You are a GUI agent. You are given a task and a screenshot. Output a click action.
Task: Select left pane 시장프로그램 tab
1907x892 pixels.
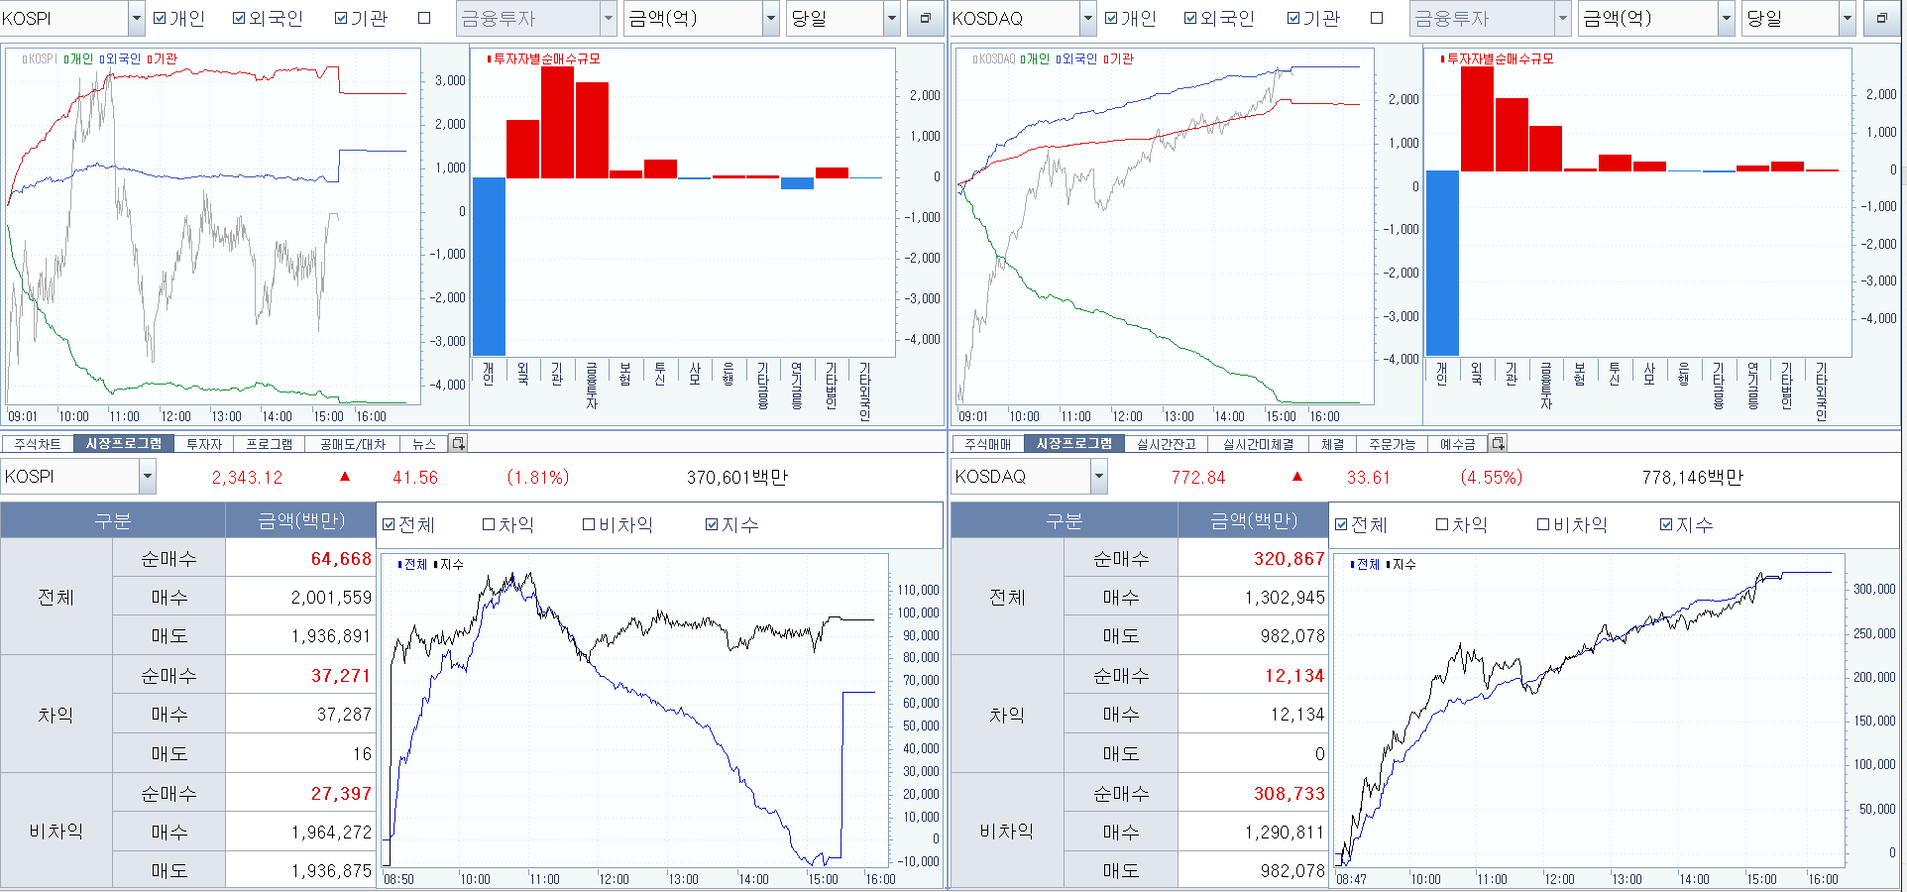coord(124,444)
